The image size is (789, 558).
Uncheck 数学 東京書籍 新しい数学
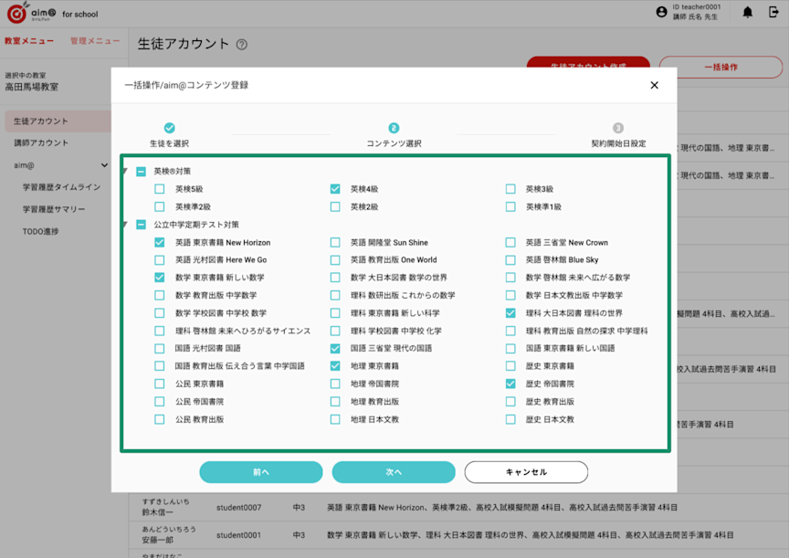160,278
